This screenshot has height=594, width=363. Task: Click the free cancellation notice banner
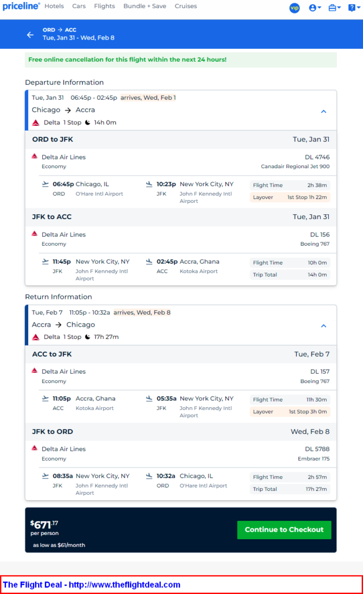click(181, 60)
